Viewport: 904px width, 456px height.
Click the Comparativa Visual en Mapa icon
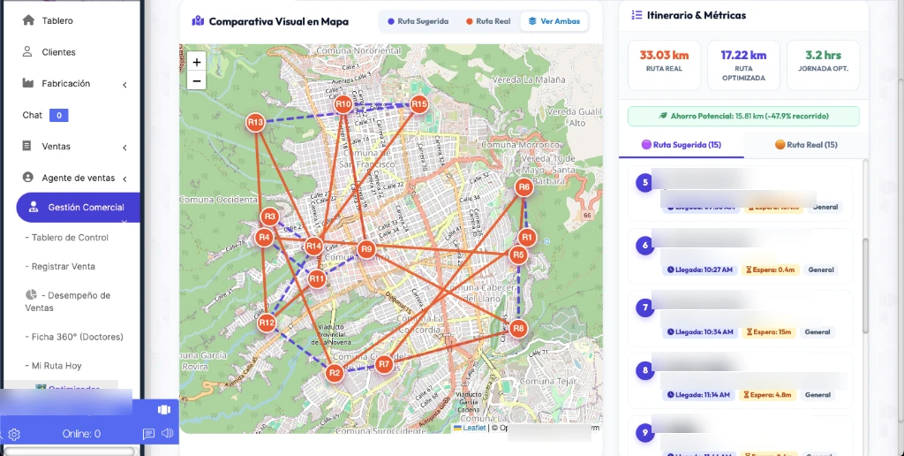[198, 21]
